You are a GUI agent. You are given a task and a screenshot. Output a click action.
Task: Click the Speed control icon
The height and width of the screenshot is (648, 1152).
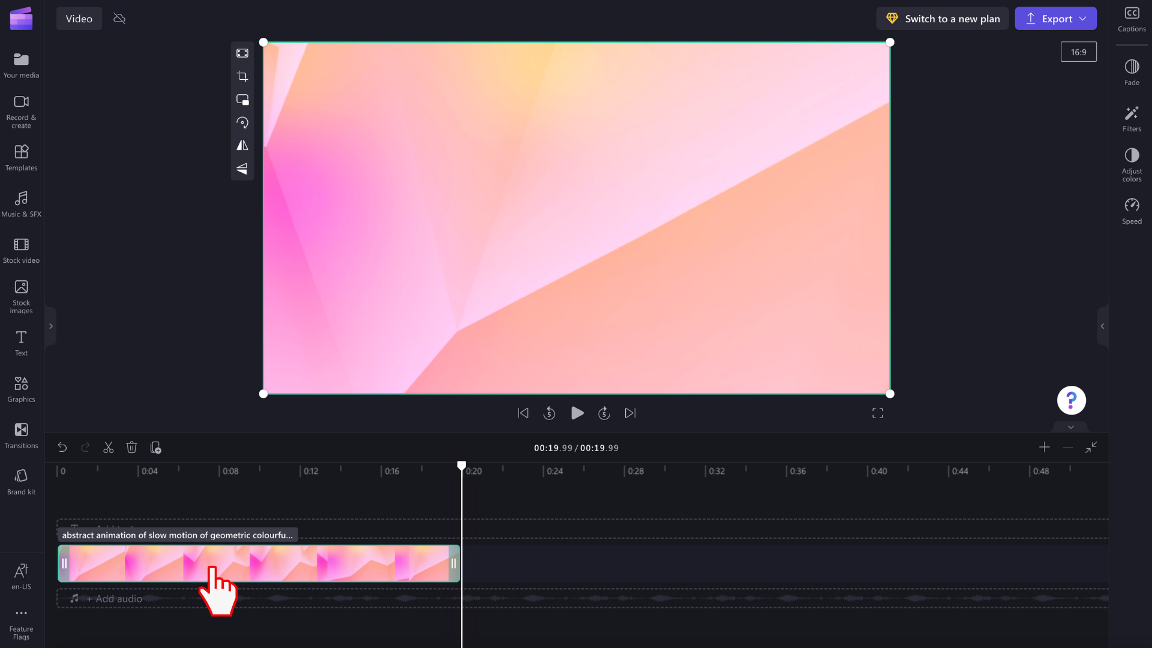tap(1132, 206)
